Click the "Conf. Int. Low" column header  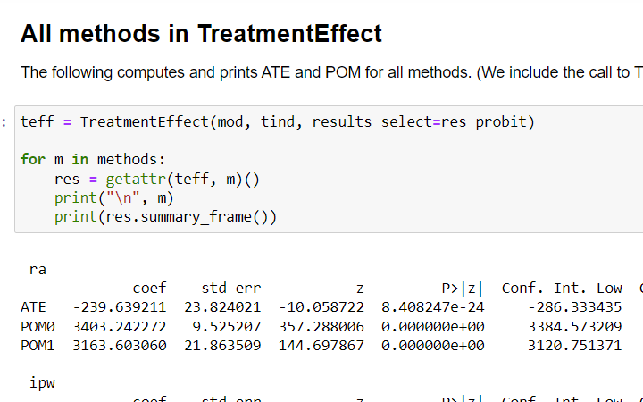(562, 289)
